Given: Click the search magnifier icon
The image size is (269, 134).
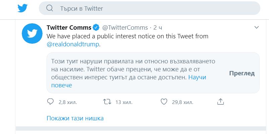Looking at the screenshot, I should pos(50,8).
